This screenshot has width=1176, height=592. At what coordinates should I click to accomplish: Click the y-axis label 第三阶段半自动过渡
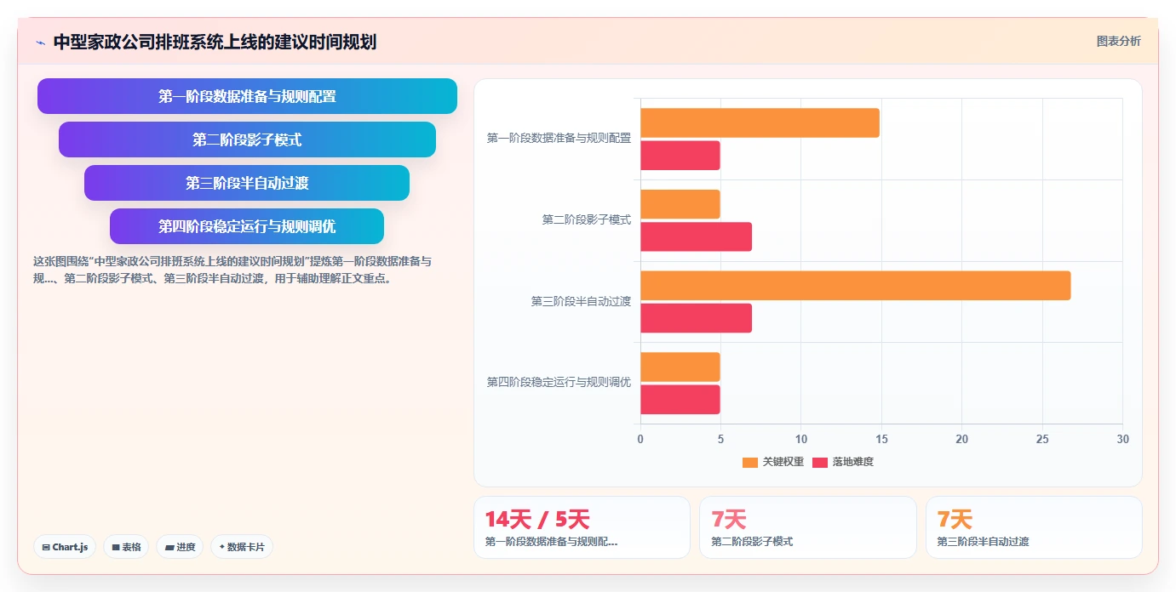[x=581, y=301]
